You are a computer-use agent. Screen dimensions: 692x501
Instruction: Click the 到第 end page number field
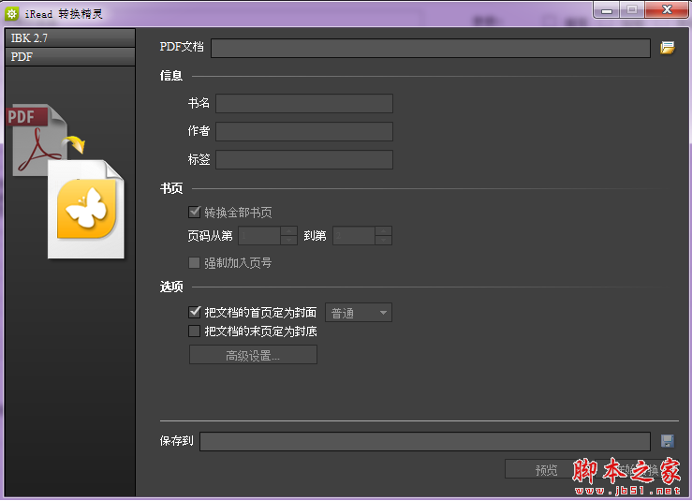click(x=354, y=236)
